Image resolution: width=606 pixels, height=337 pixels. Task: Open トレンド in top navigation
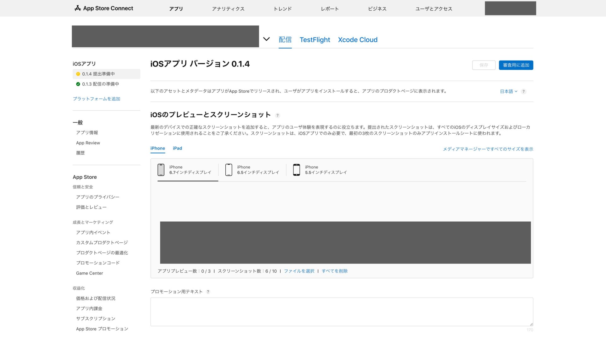[x=283, y=9]
